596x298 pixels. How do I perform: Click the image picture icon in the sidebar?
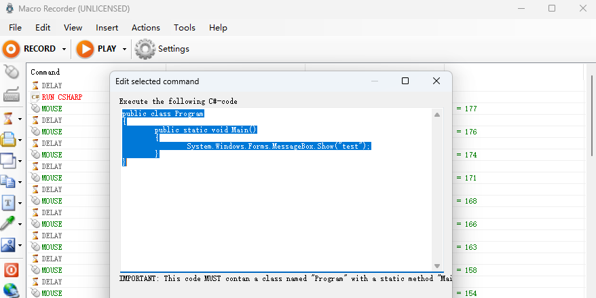8,244
